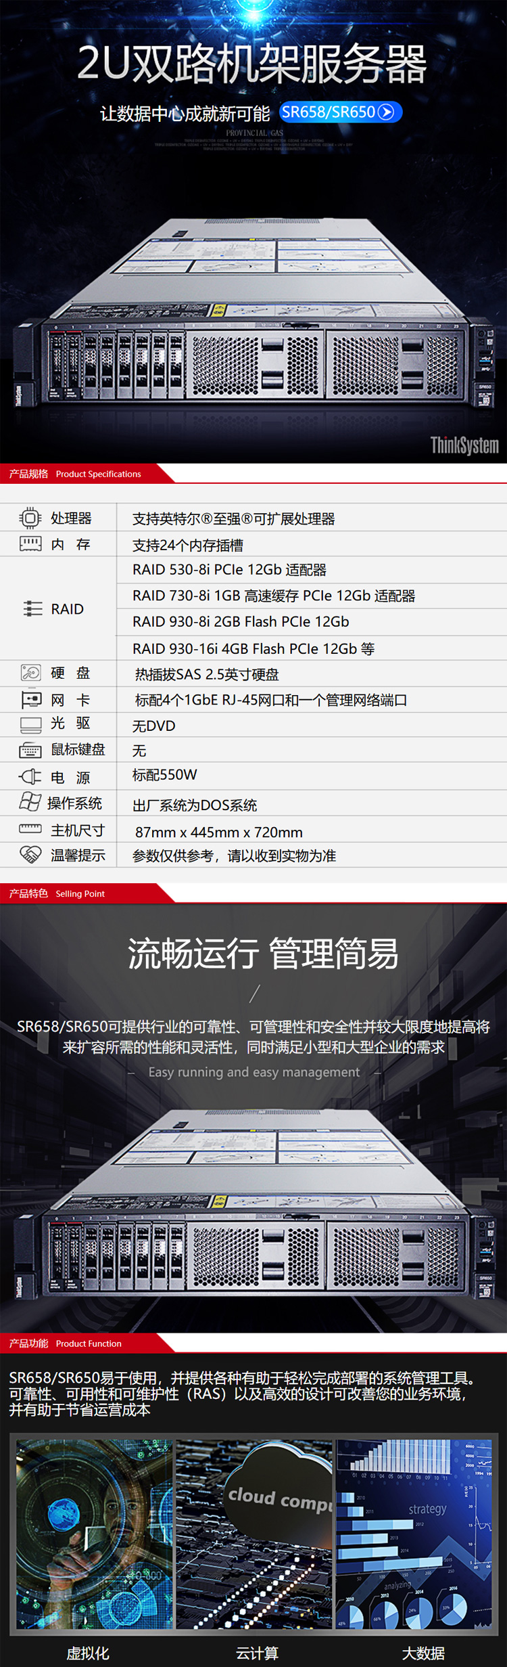507x1667 pixels.
Task: Click the 大数据 caption label
Action: tap(424, 1653)
